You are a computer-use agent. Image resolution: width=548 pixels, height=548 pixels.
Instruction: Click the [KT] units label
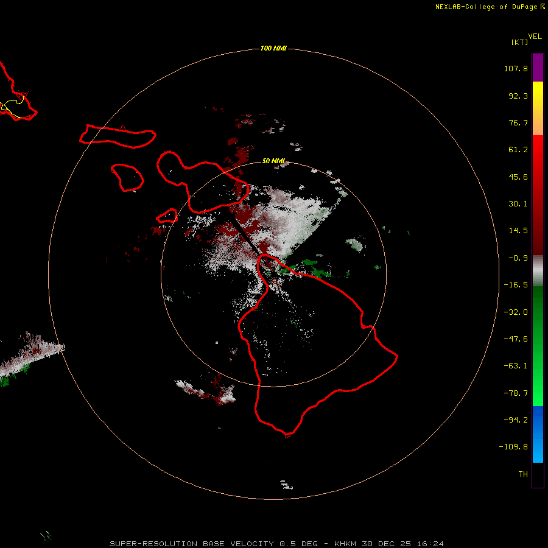coord(519,42)
